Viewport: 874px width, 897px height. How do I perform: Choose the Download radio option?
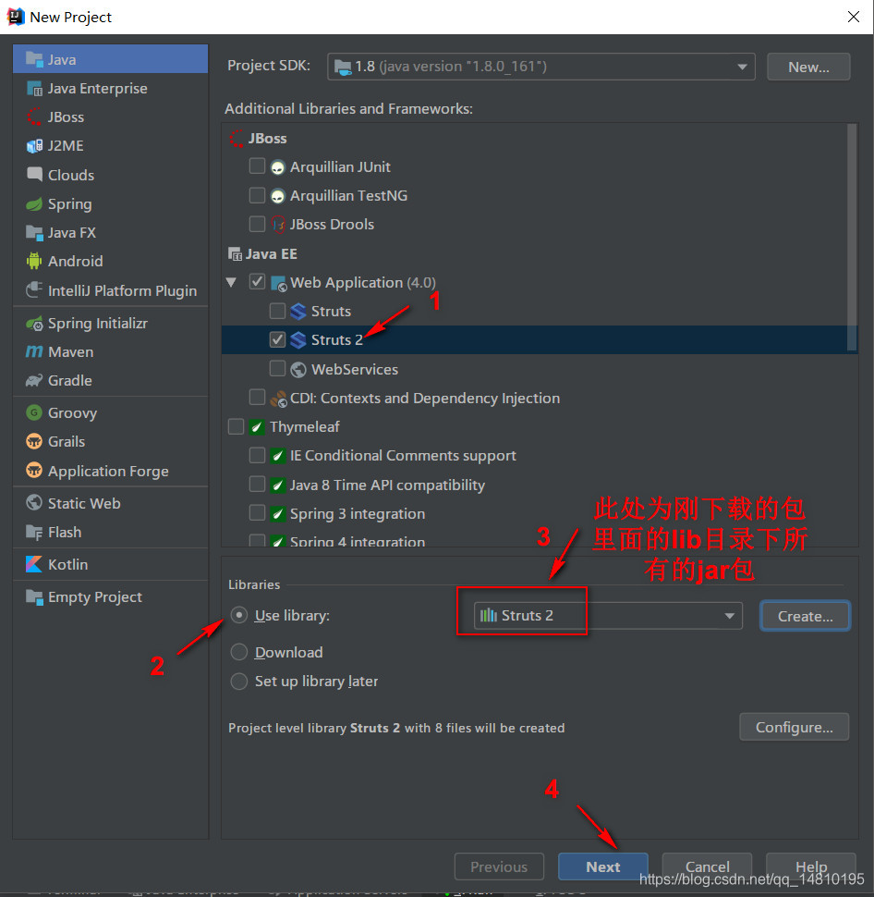[x=239, y=652]
